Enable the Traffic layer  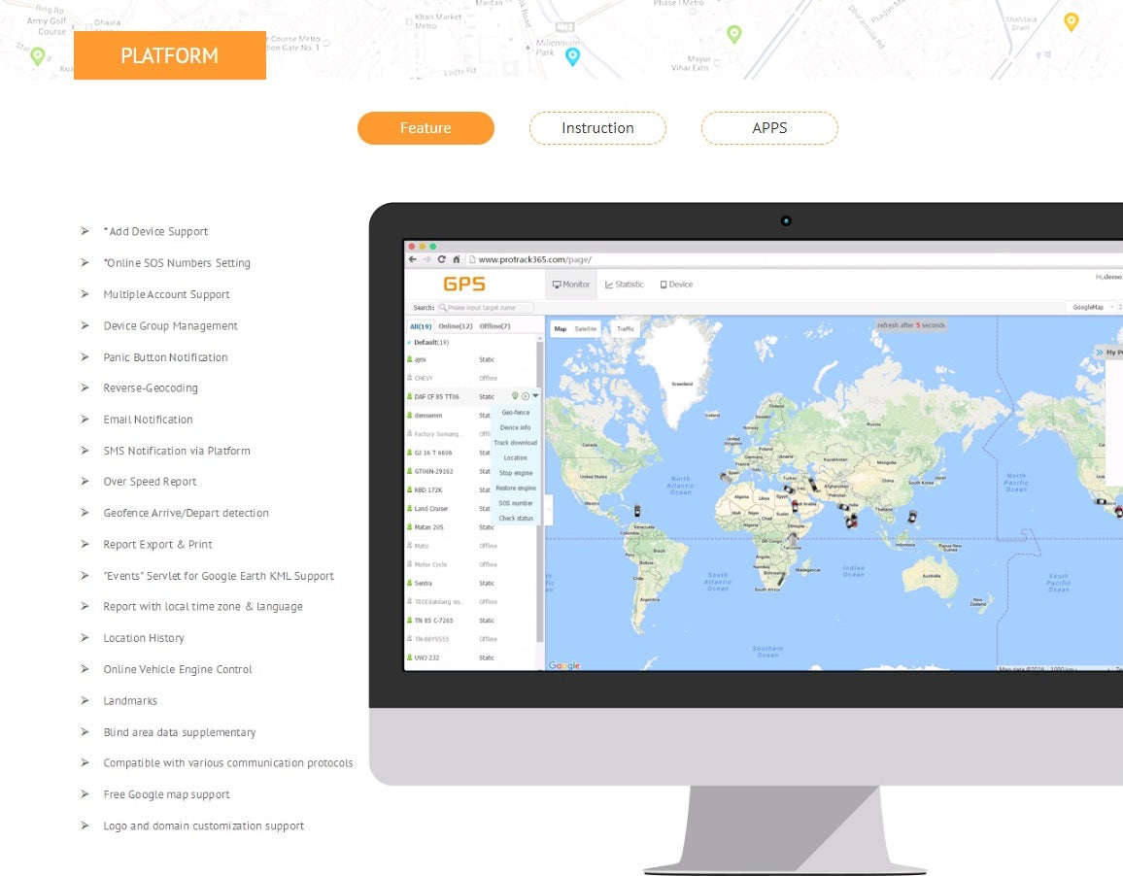point(626,329)
